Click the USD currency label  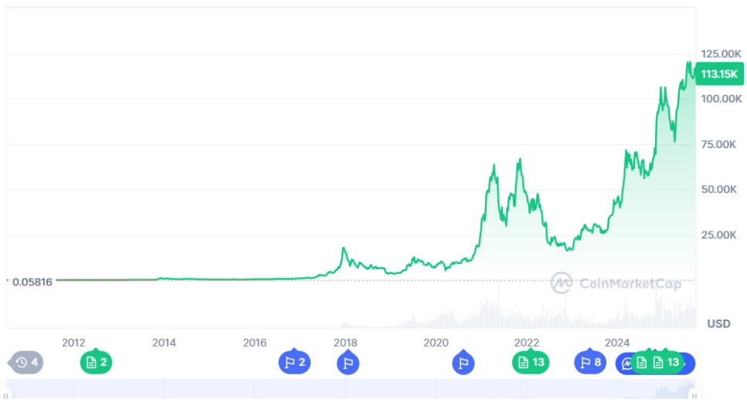click(x=718, y=323)
